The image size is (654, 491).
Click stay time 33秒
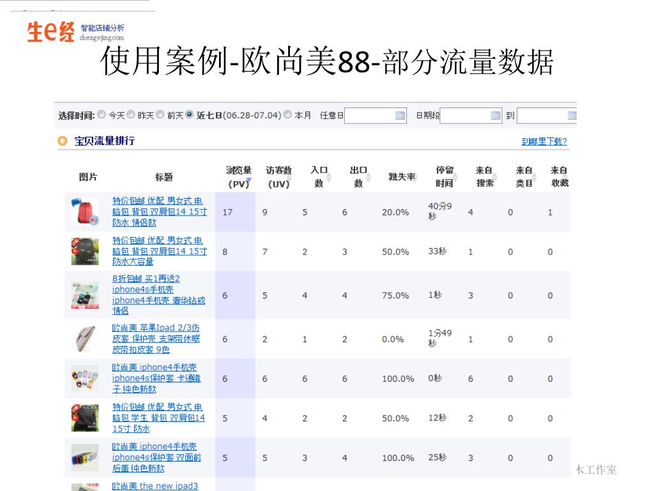point(437,251)
